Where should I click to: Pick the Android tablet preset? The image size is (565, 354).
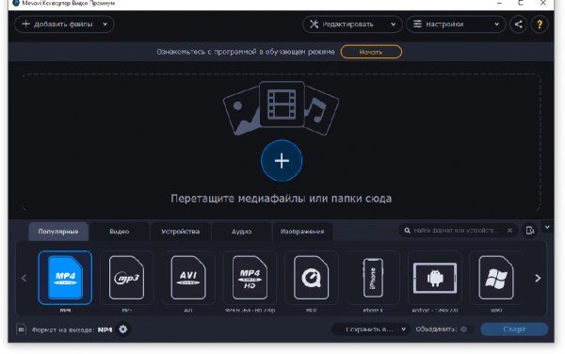435,278
